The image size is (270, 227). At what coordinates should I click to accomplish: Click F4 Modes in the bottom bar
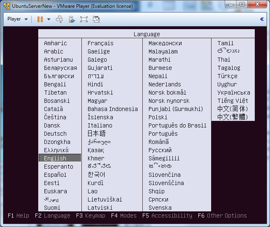123,215
